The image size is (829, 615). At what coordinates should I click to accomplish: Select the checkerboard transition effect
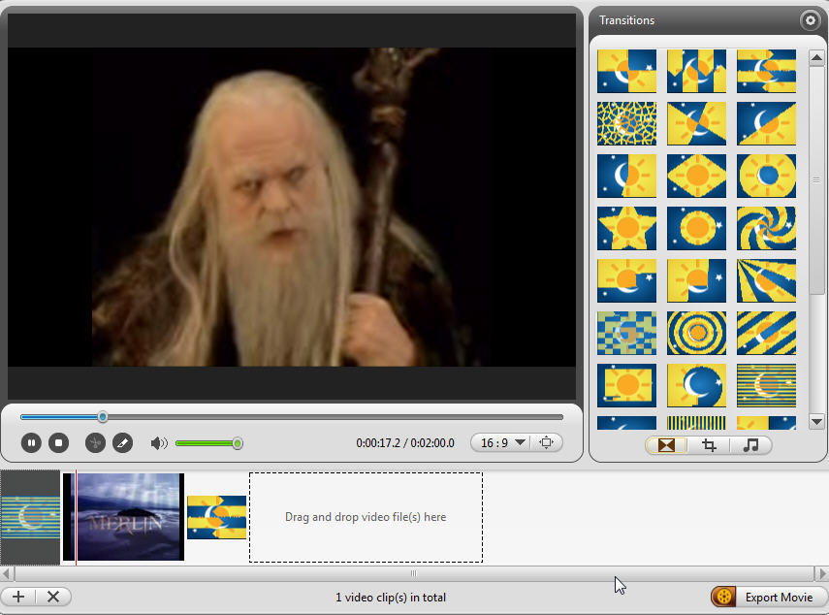click(626, 333)
